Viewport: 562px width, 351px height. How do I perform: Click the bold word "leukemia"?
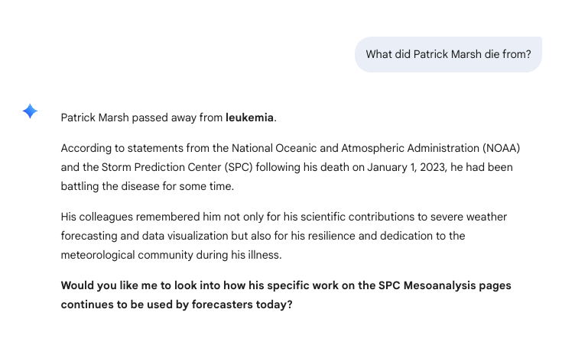click(249, 118)
